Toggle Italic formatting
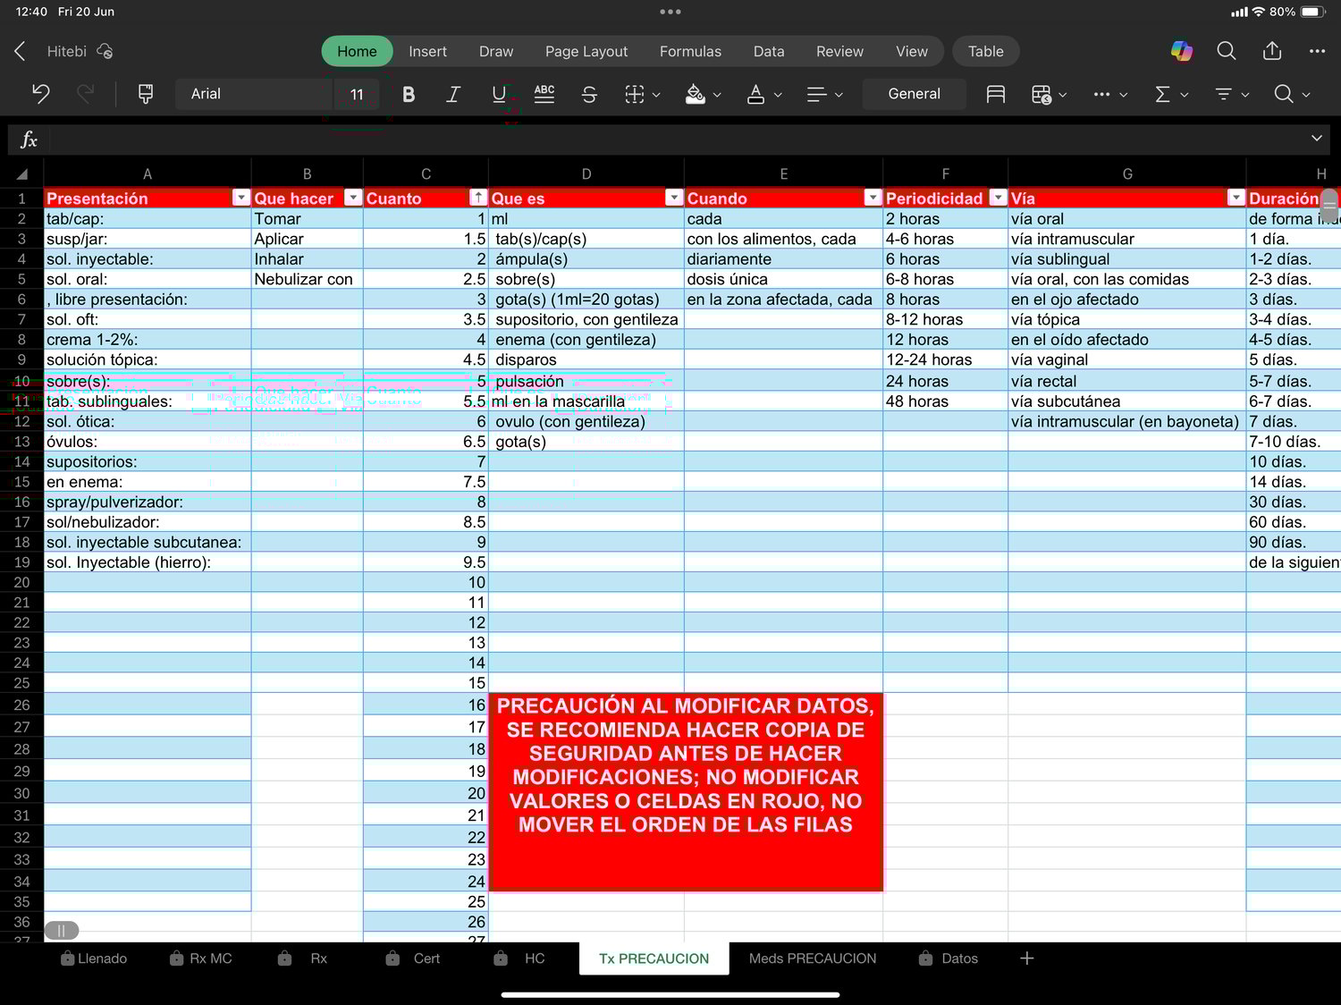Image resolution: width=1341 pixels, height=1005 pixels. [x=453, y=94]
